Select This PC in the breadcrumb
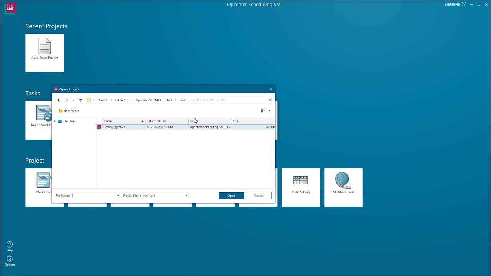 click(x=103, y=100)
